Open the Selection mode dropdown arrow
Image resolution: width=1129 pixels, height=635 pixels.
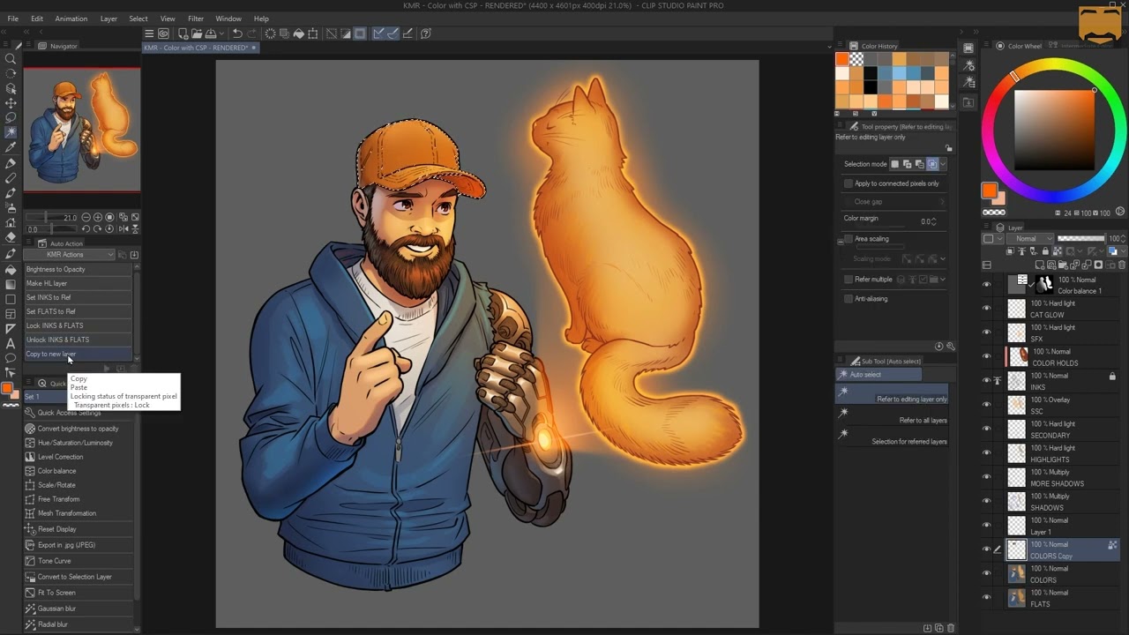[943, 164]
